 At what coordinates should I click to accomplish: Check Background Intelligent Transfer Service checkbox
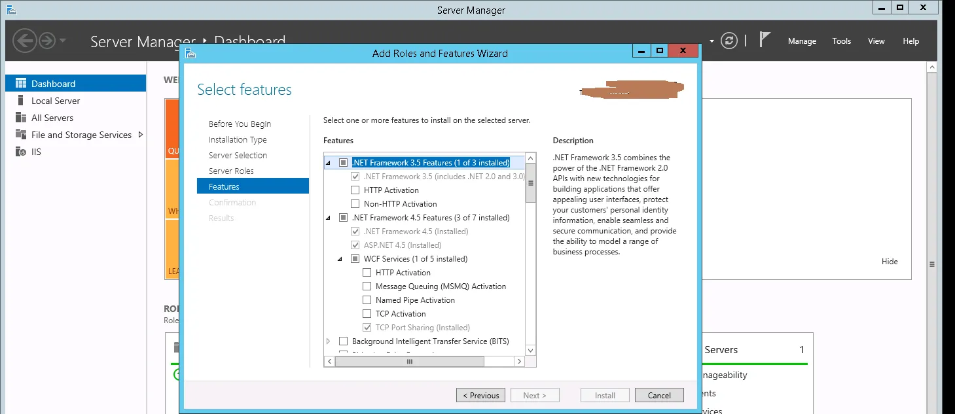click(343, 341)
